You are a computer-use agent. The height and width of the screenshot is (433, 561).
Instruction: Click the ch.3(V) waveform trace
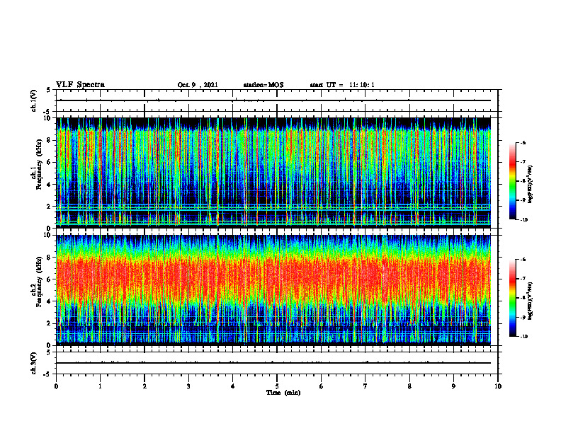coord(273,363)
